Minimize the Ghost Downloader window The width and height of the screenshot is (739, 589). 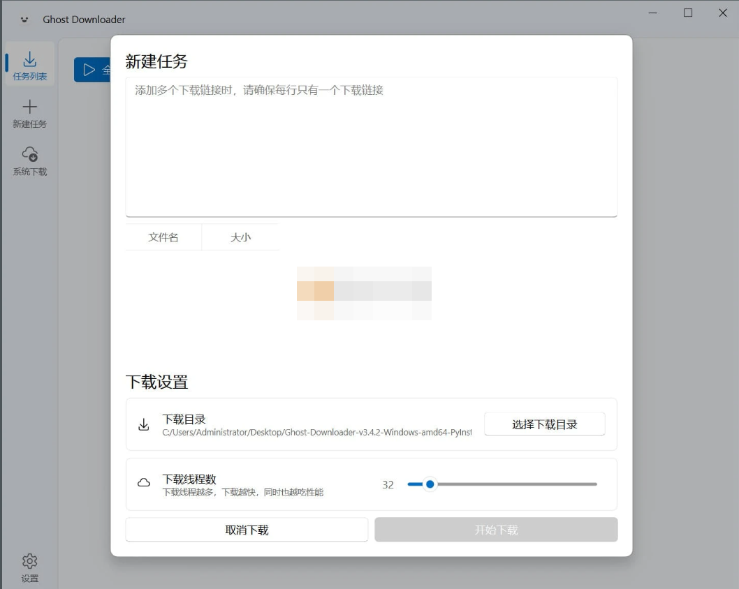tap(652, 13)
